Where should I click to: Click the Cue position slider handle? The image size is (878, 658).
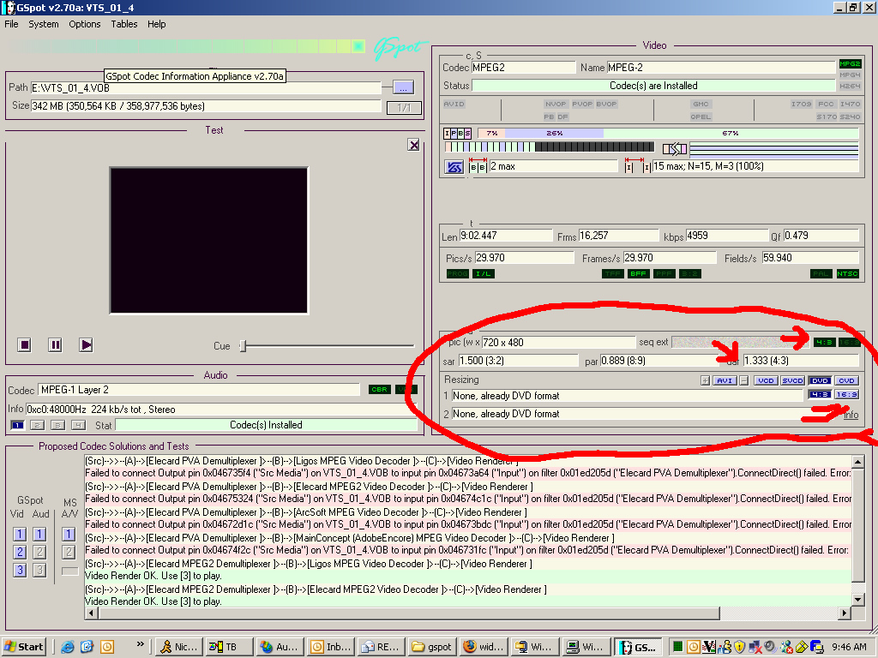[x=243, y=346]
